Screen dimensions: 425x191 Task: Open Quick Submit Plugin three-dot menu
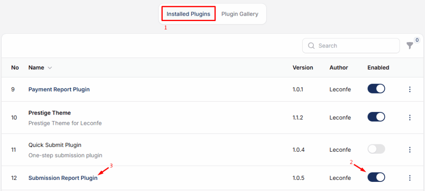(x=410, y=150)
